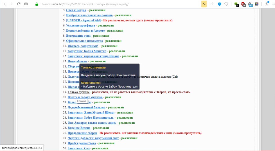
Task: Open the easy setup sliders menu
Action: click(x=273, y=4)
